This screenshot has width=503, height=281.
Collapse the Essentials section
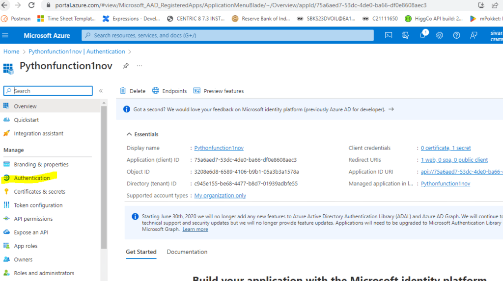(x=129, y=134)
